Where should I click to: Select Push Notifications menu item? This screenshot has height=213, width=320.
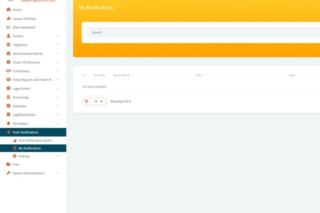[33, 132]
